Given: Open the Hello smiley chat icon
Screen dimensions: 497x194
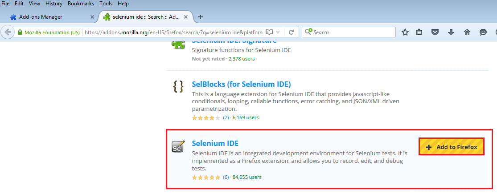Looking at the screenshot, I should 483,32.
